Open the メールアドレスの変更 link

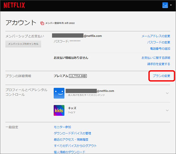click(x=156, y=36)
